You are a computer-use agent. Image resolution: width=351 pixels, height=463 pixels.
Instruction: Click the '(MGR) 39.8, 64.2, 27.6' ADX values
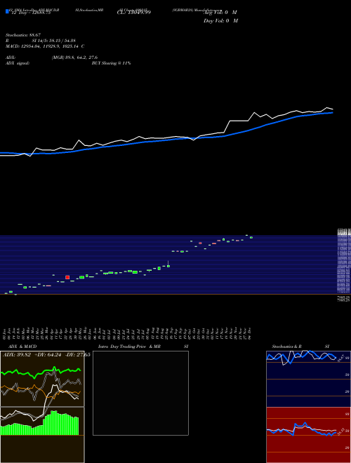tap(74, 58)
